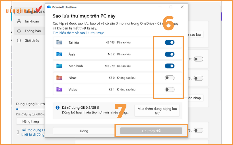
Task: Enable backup toggle for Video
Action: 170,89
